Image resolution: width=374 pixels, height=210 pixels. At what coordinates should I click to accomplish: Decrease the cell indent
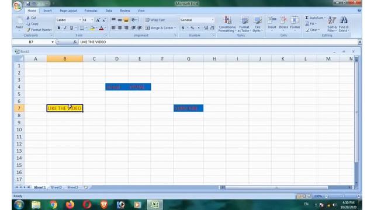(x=134, y=28)
